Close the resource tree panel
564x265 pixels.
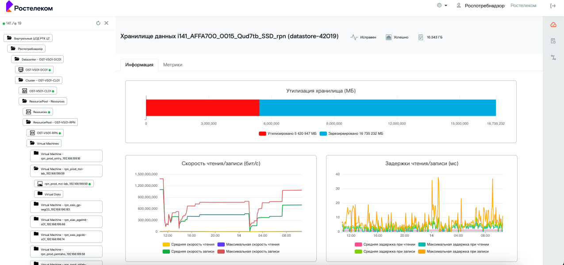pyautogui.click(x=106, y=23)
